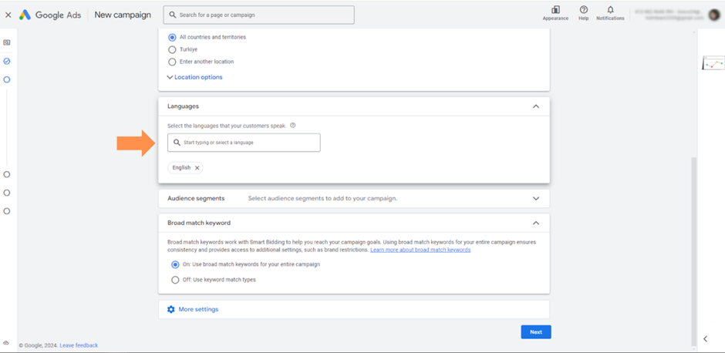Close the new campaign editor with the X icon
Screen dimensions: 725x353
tap(8, 15)
